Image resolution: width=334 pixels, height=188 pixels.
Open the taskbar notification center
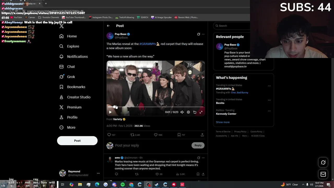pyautogui.click(x=329, y=185)
